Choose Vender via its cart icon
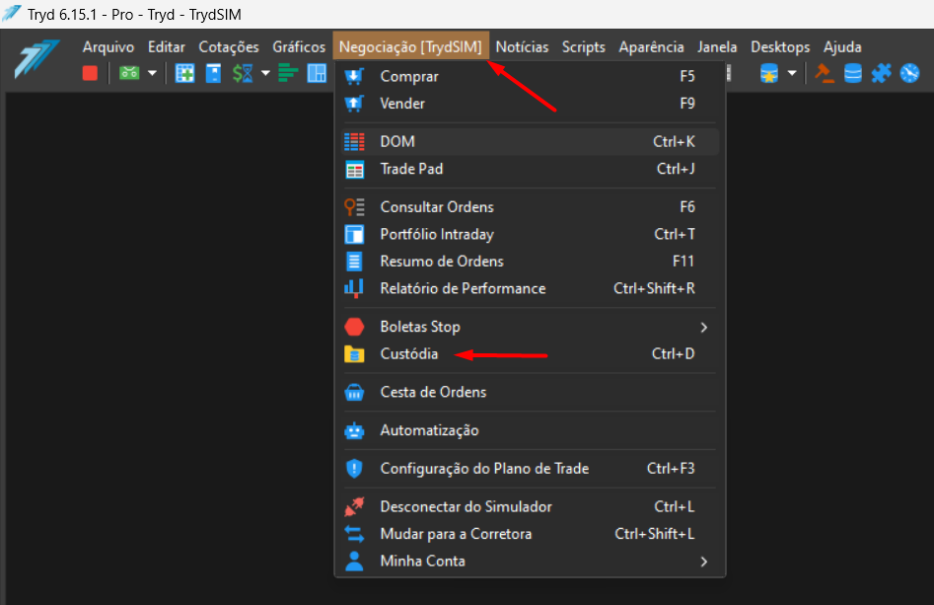Viewport: 934px width, 605px height. pos(354,104)
